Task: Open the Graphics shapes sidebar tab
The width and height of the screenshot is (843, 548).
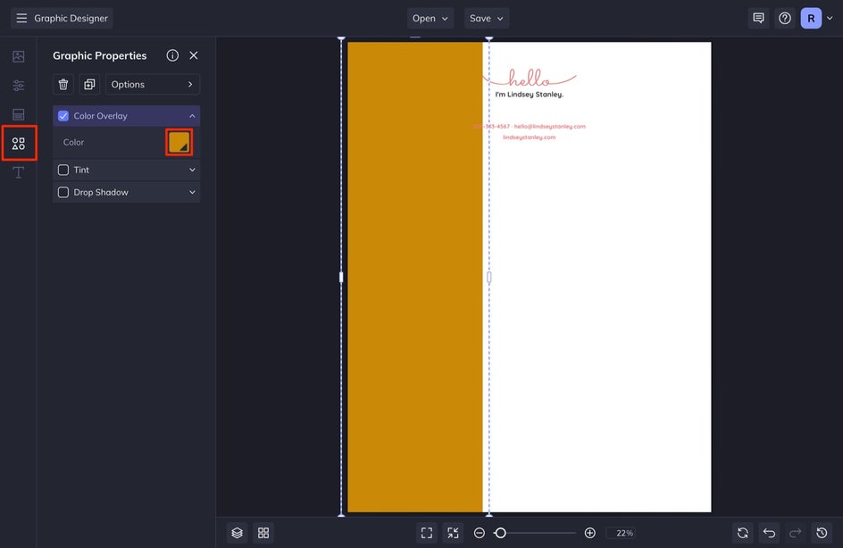Action: point(18,144)
